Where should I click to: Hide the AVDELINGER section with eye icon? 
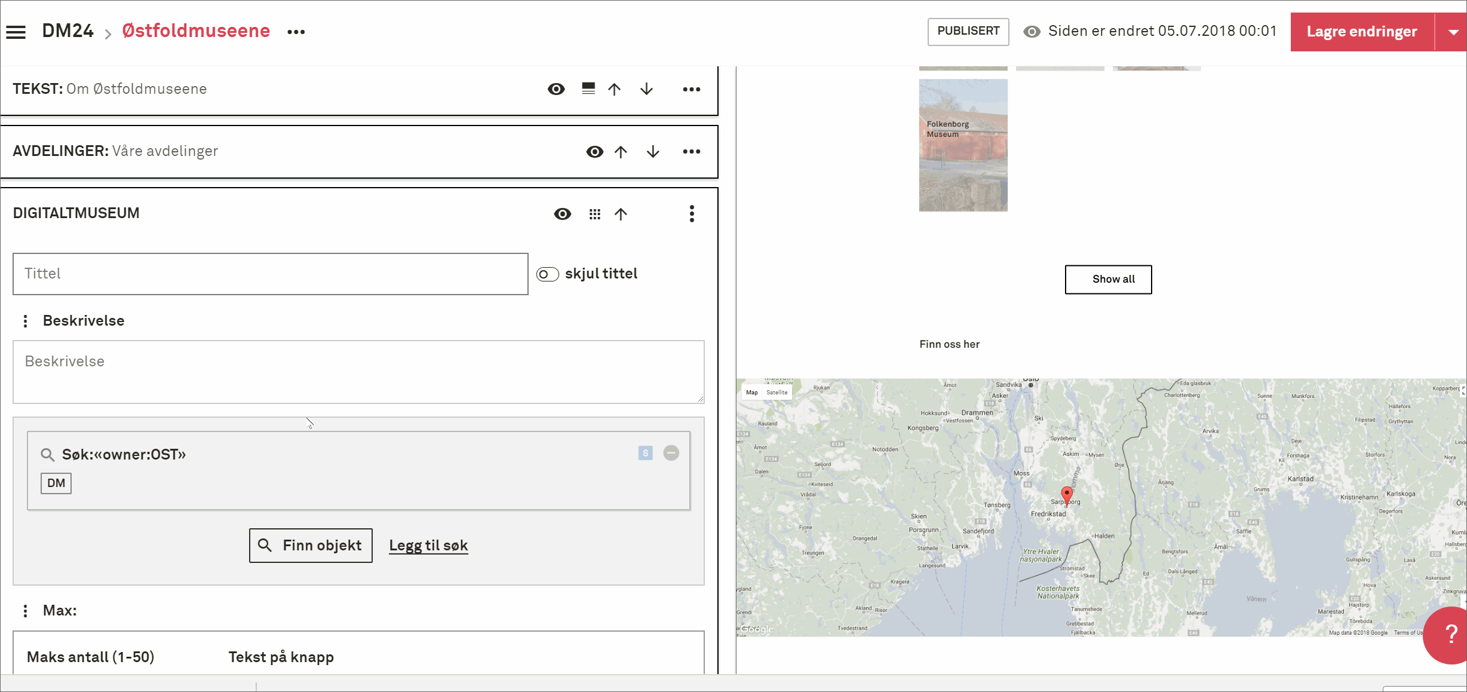pyautogui.click(x=594, y=152)
